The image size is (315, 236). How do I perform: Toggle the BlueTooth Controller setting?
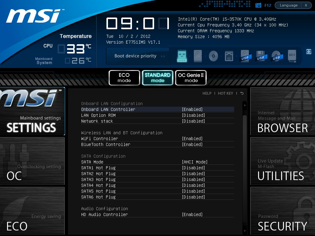[x=192, y=144]
